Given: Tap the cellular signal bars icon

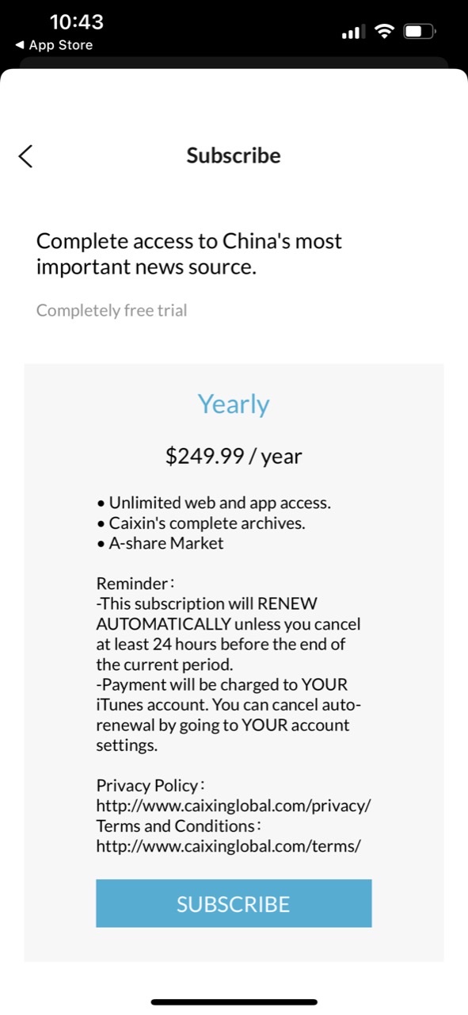Looking at the screenshot, I should 352,33.
